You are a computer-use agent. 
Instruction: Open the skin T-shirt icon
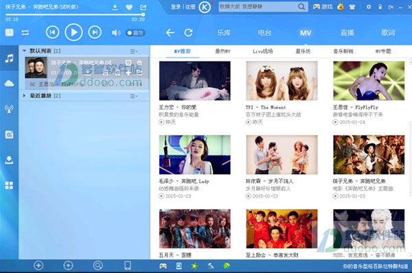point(352,7)
